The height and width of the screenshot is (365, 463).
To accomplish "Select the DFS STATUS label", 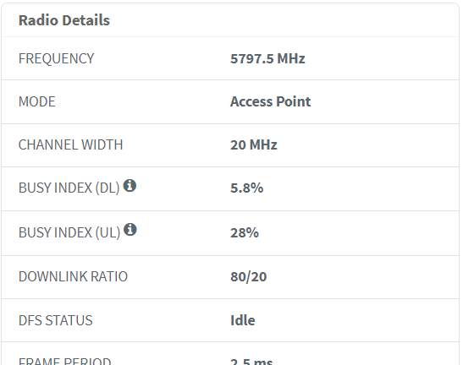I will coord(56,320).
